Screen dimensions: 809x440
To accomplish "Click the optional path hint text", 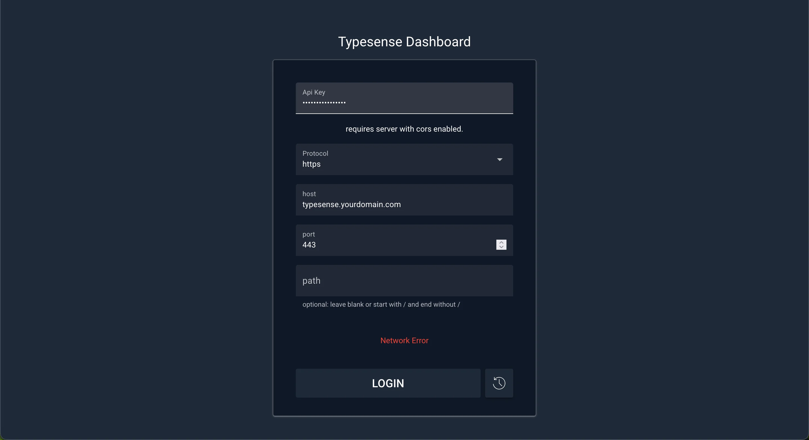I will tap(381, 304).
